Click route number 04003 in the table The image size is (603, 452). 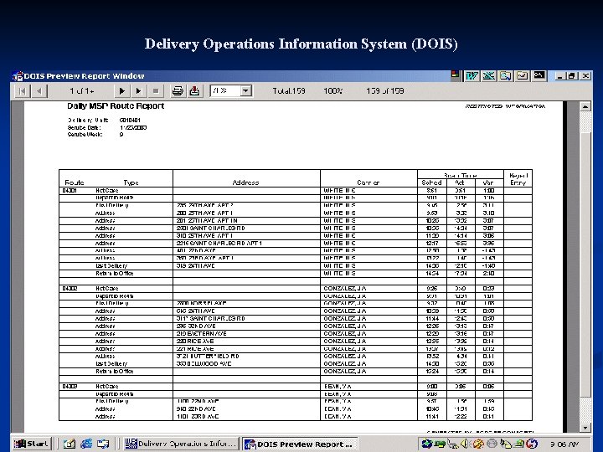[x=70, y=387]
